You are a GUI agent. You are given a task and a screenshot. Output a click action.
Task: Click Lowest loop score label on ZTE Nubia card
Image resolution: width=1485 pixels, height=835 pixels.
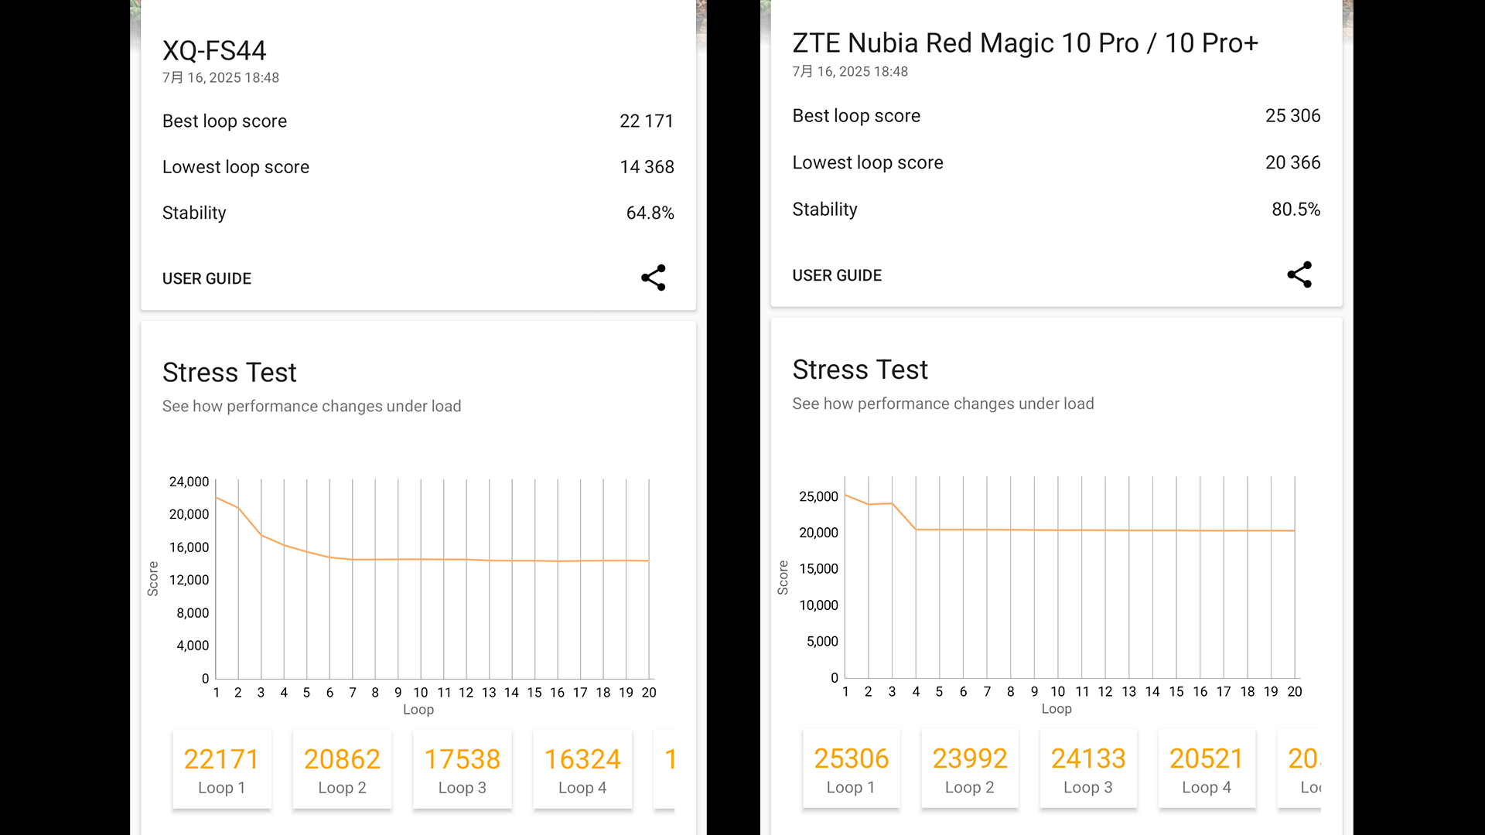[868, 162]
